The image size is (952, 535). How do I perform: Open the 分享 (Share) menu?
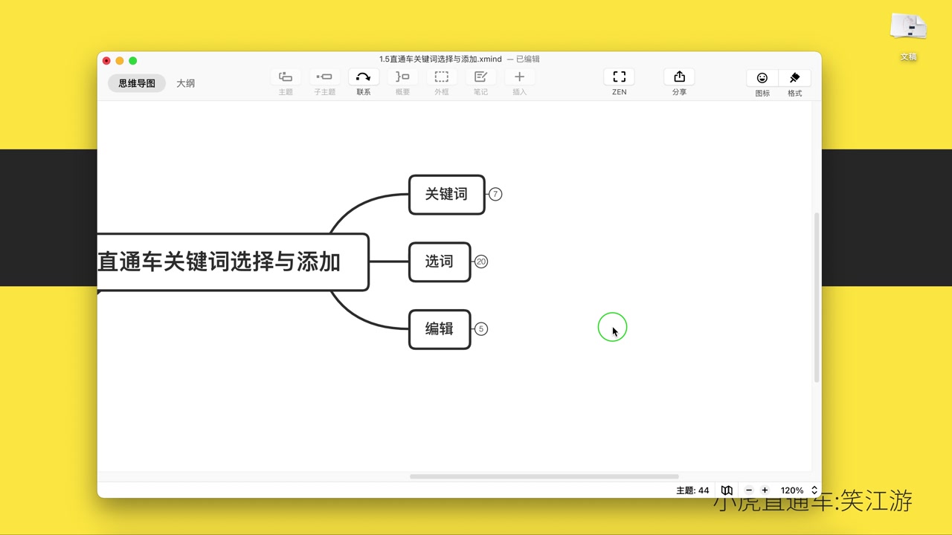pos(679,77)
